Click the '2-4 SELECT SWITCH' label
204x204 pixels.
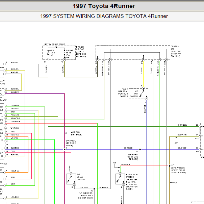pos(81,177)
